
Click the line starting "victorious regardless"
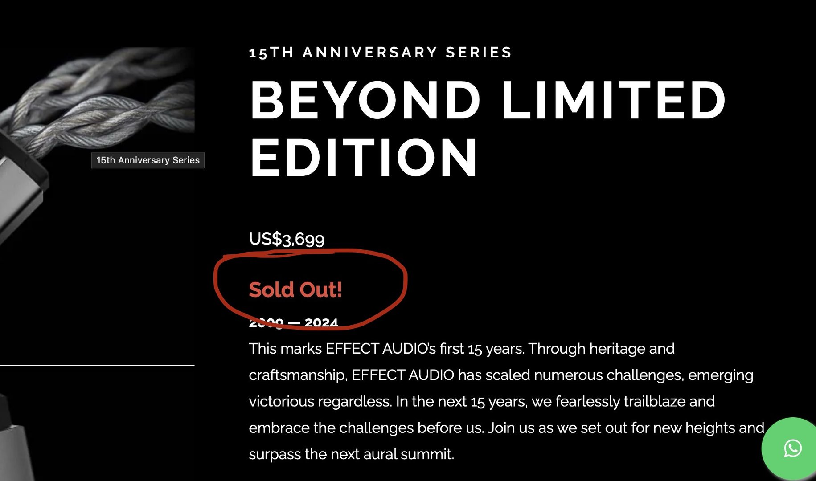[481, 401]
